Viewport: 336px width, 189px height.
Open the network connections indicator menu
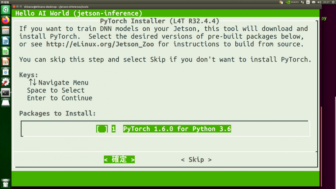point(302,2)
